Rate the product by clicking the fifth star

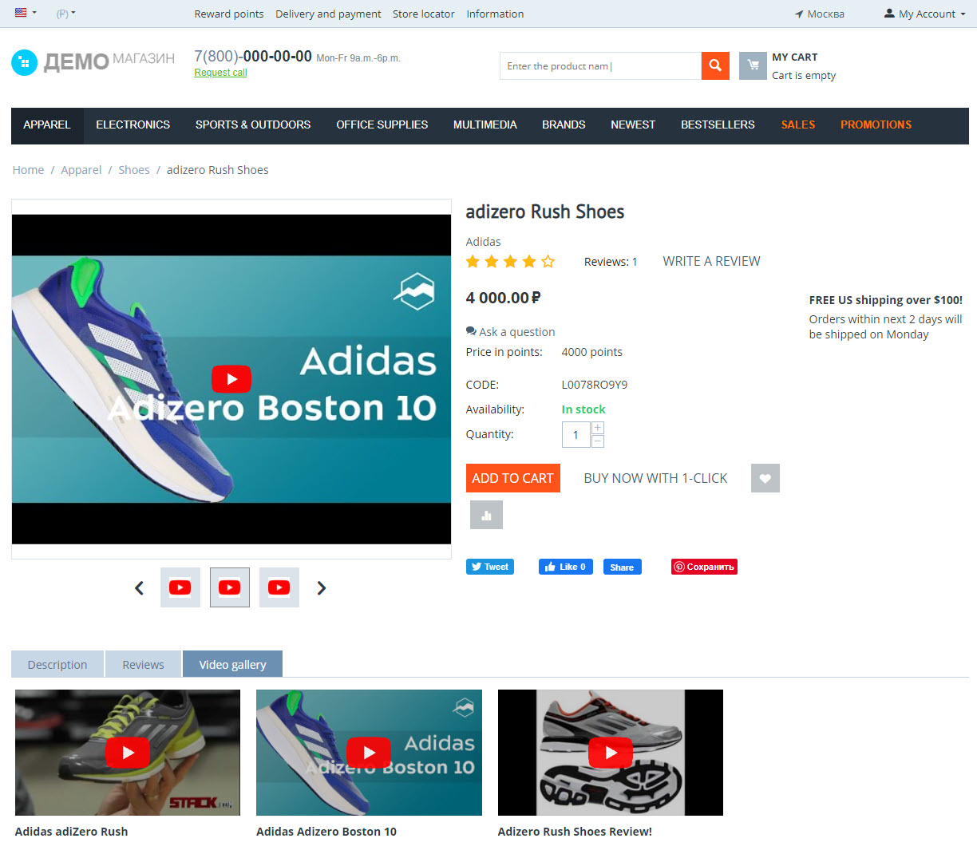(x=548, y=261)
